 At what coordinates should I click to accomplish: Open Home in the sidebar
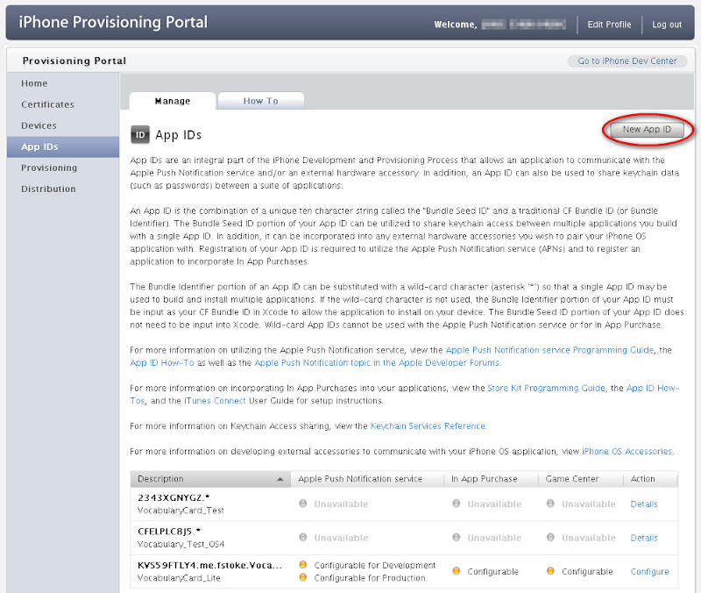35,83
